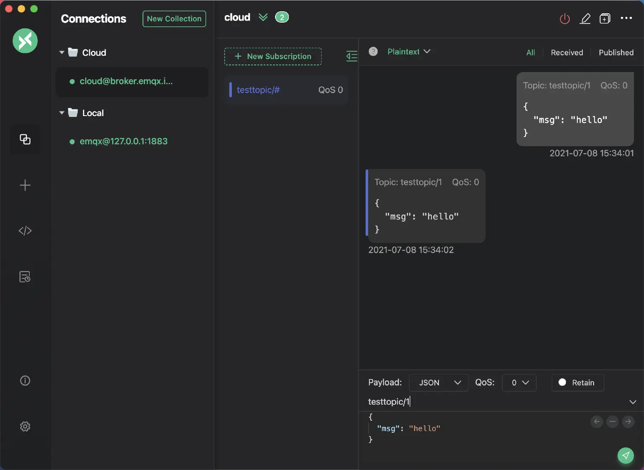Viewport: 644px width, 470px height.
Task: Disconnect the current cloud connection
Action: tap(564, 18)
